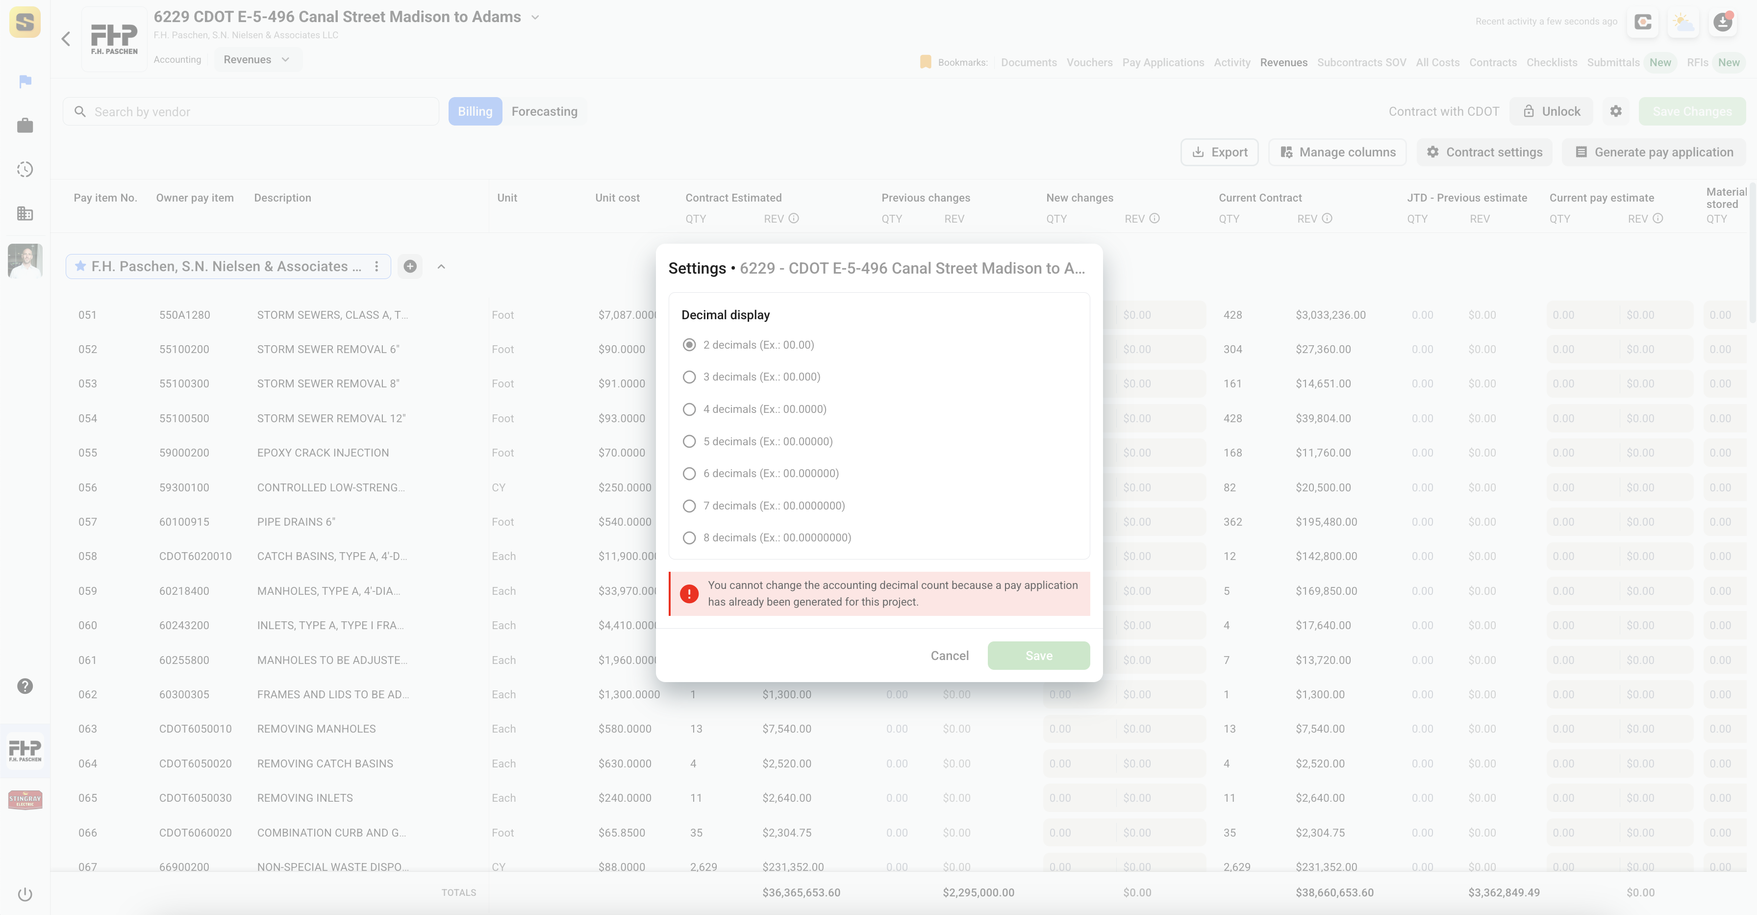Click the REMOVING MANHOLES description cell

point(317,729)
